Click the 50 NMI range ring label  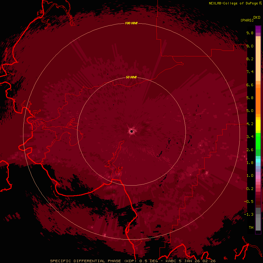(131, 77)
